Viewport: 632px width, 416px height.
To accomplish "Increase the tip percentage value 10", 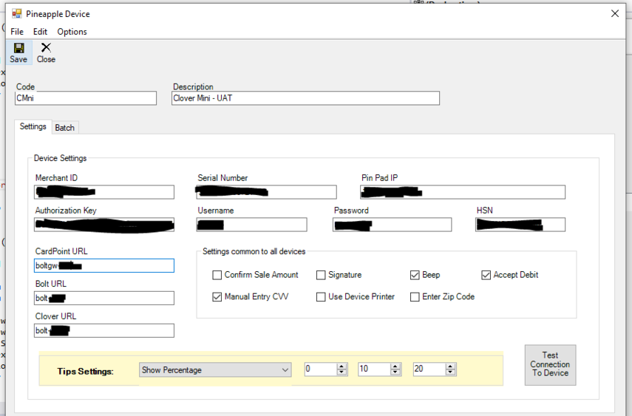I will 395,366.
